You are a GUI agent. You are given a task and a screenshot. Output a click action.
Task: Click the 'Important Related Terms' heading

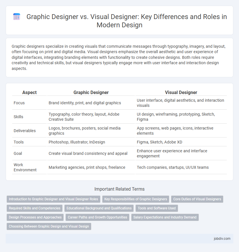[119, 189]
